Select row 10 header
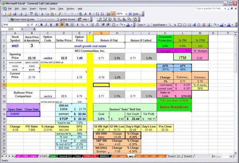The width and height of the screenshot is (239, 163). click(4, 85)
